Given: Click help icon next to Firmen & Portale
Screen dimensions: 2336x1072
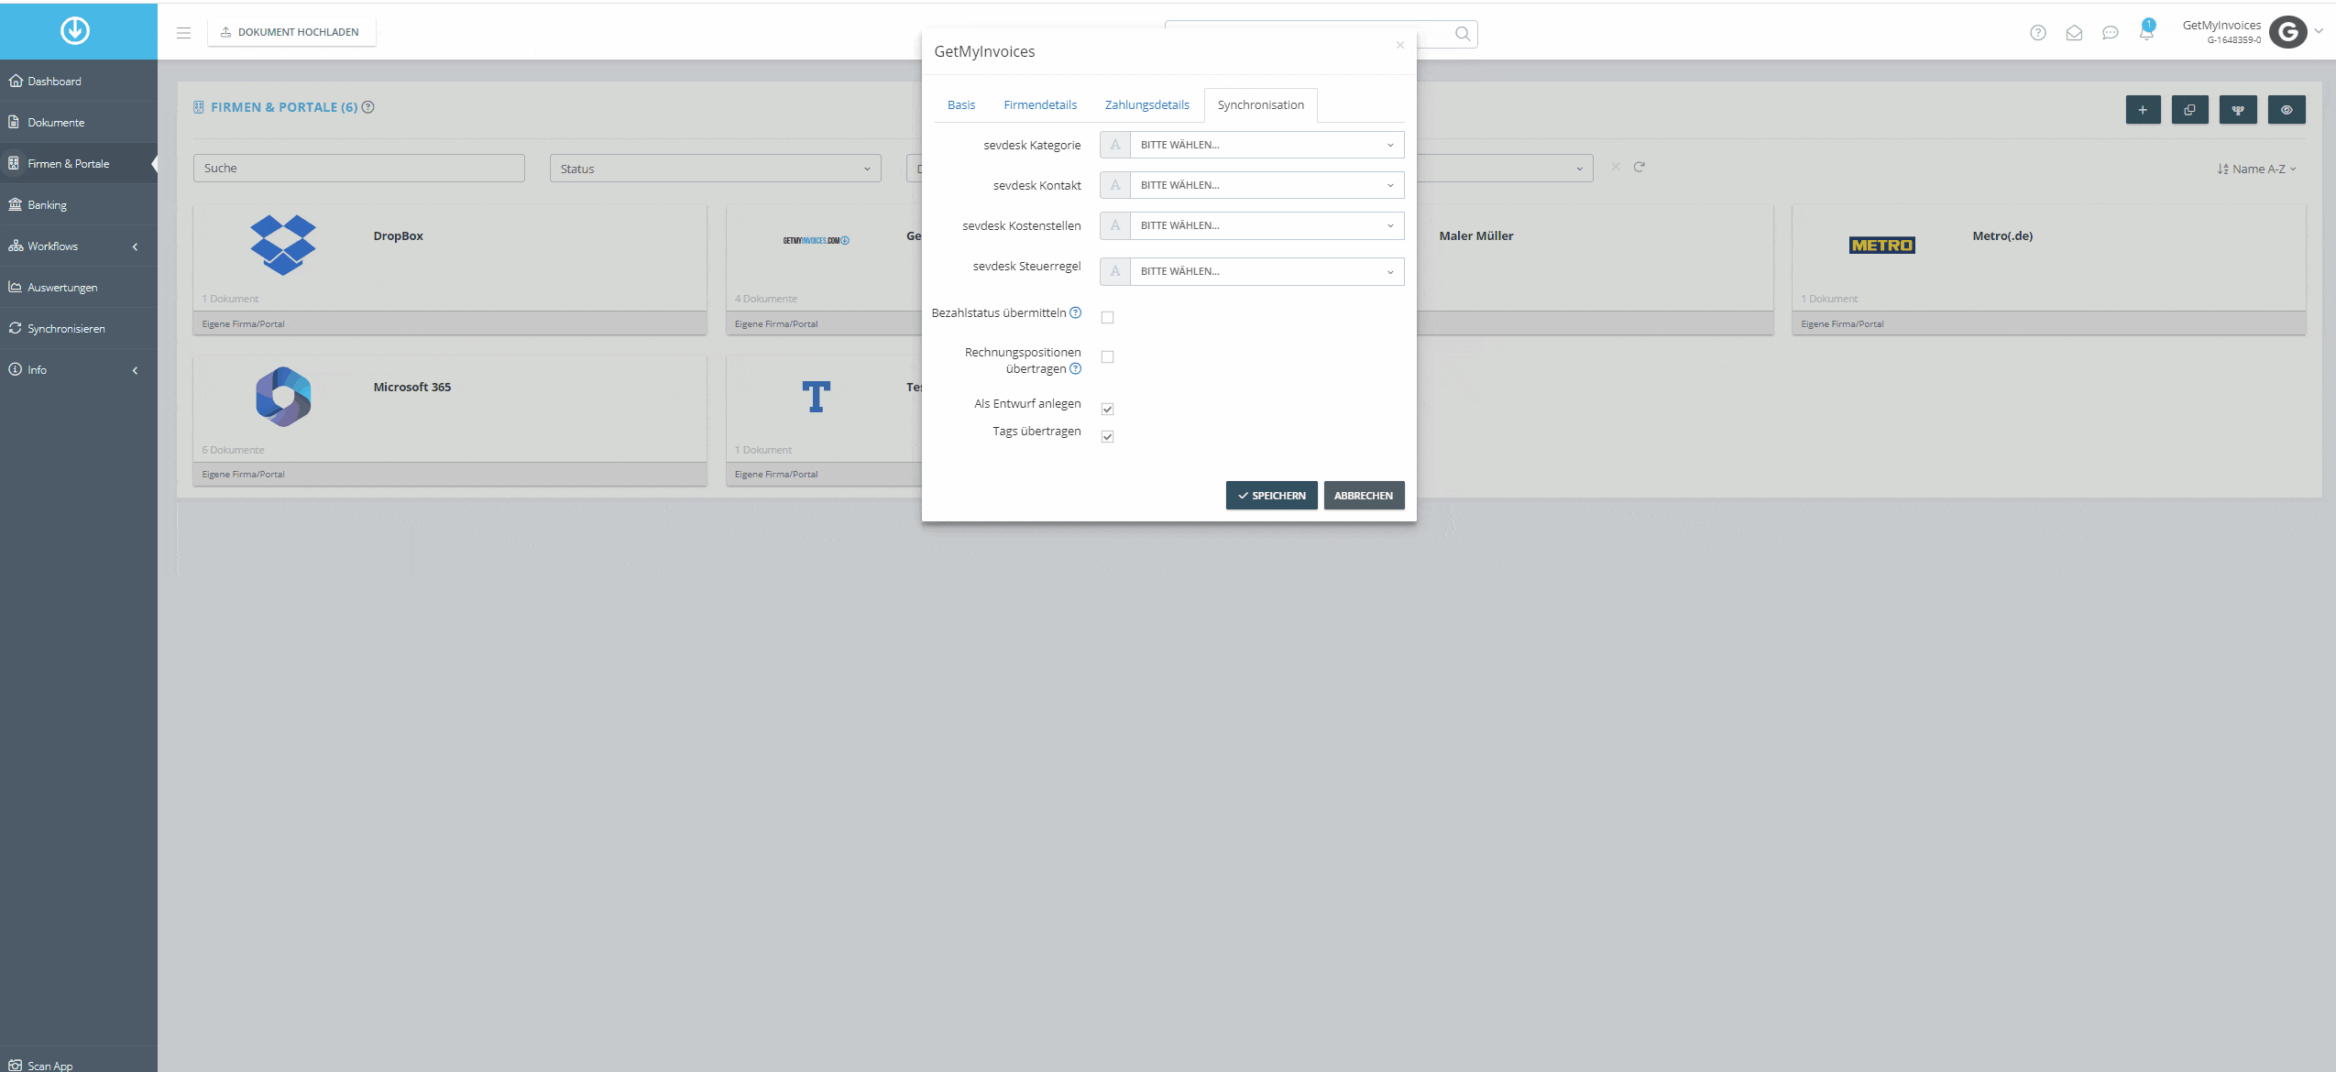Looking at the screenshot, I should pos(368,107).
